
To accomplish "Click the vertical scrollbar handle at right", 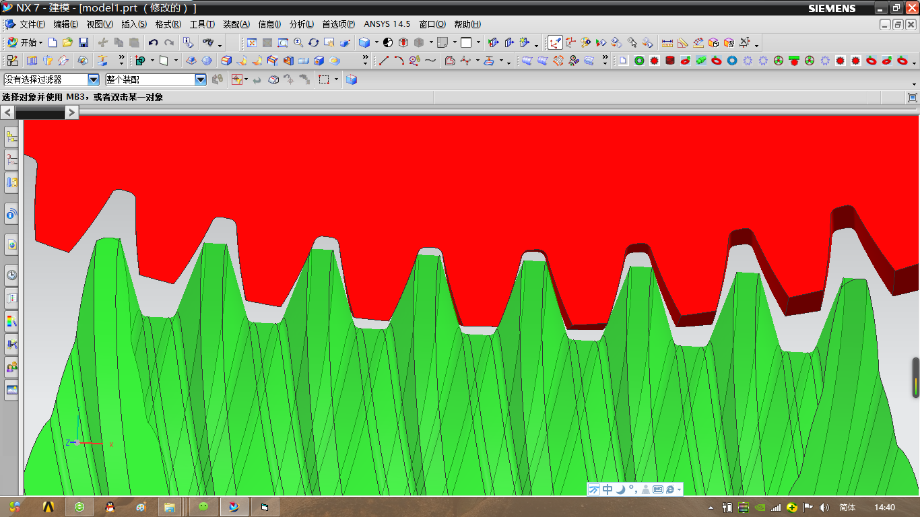I will [x=916, y=378].
